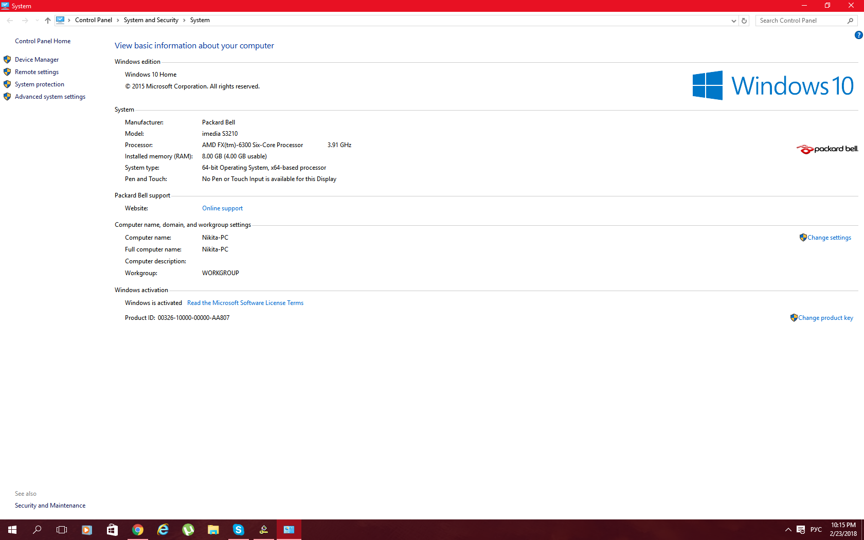Click the back navigation arrow
The width and height of the screenshot is (864, 540).
point(10,21)
